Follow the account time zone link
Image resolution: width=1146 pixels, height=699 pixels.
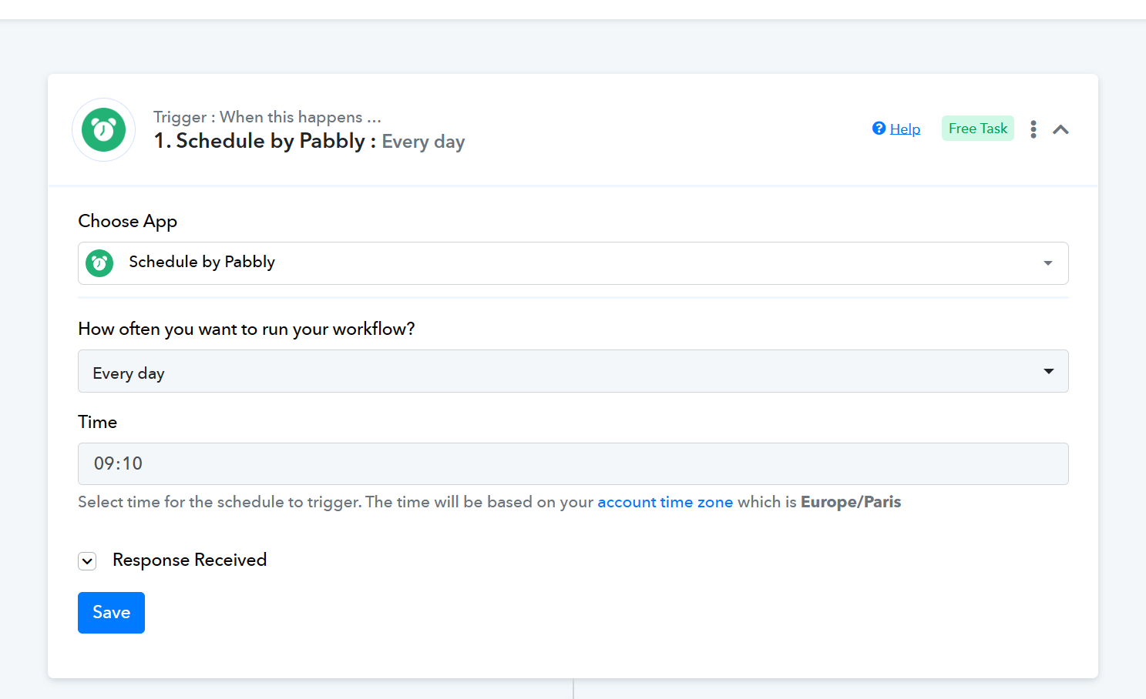[x=665, y=502]
